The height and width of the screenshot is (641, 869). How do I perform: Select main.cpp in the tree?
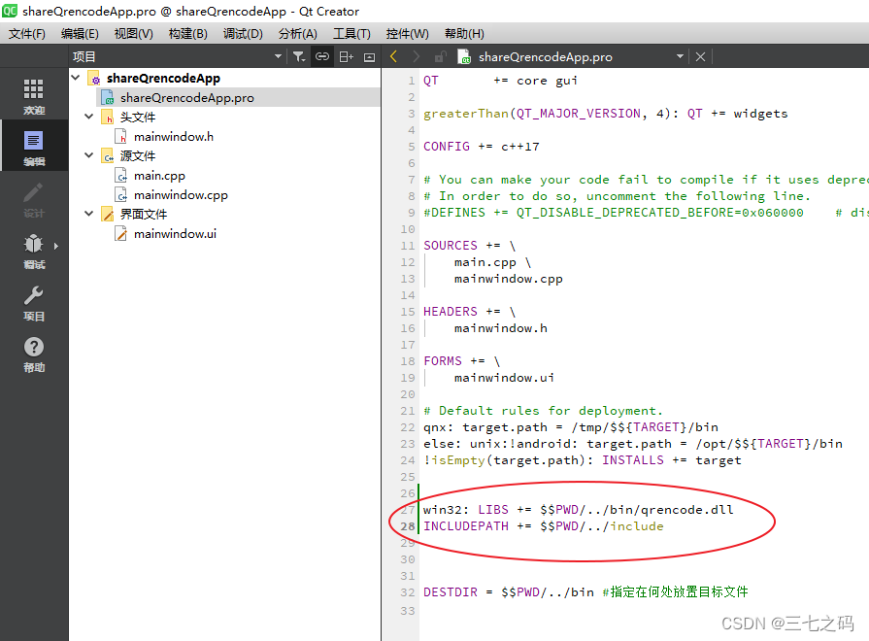[159, 176]
